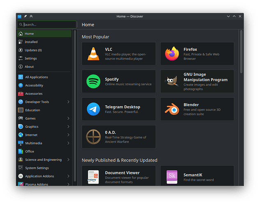Click the SemantiK Sk icon
The width and height of the screenshot is (260, 205).
click(x=172, y=177)
